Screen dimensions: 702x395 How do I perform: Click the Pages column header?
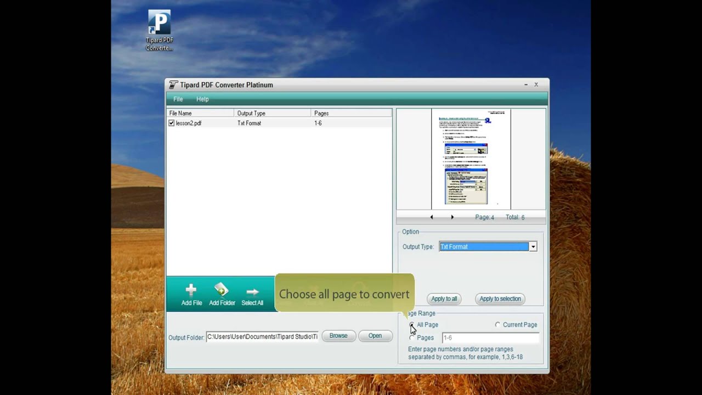pos(351,113)
